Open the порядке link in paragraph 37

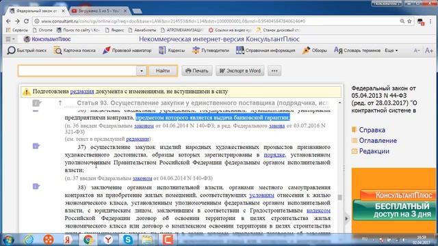point(274,155)
